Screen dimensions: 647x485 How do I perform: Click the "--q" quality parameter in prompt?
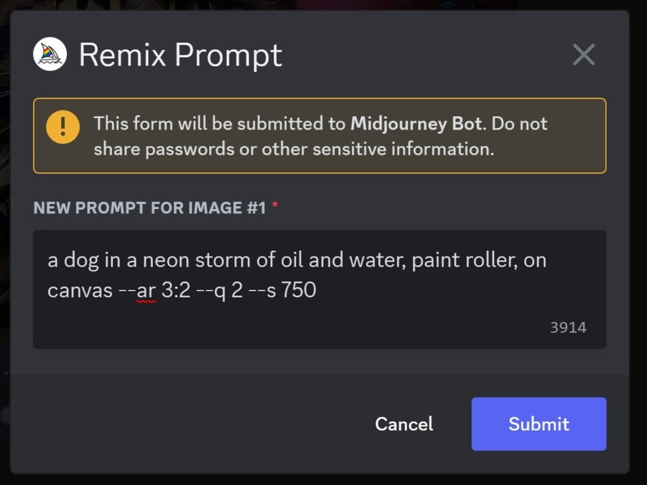pos(211,291)
